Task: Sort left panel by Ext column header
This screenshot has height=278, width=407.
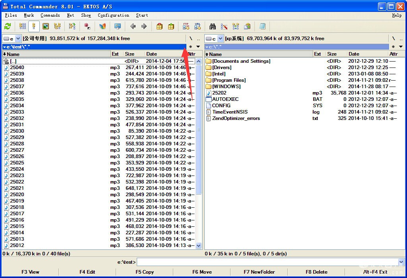Action: pyautogui.click(x=117, y=54)
